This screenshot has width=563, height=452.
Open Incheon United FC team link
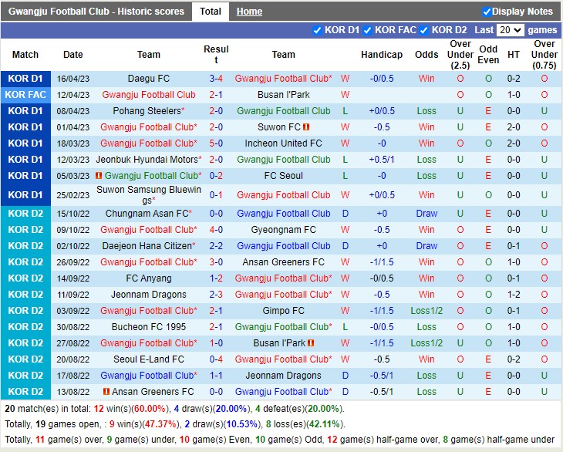(x=284, y=143)
